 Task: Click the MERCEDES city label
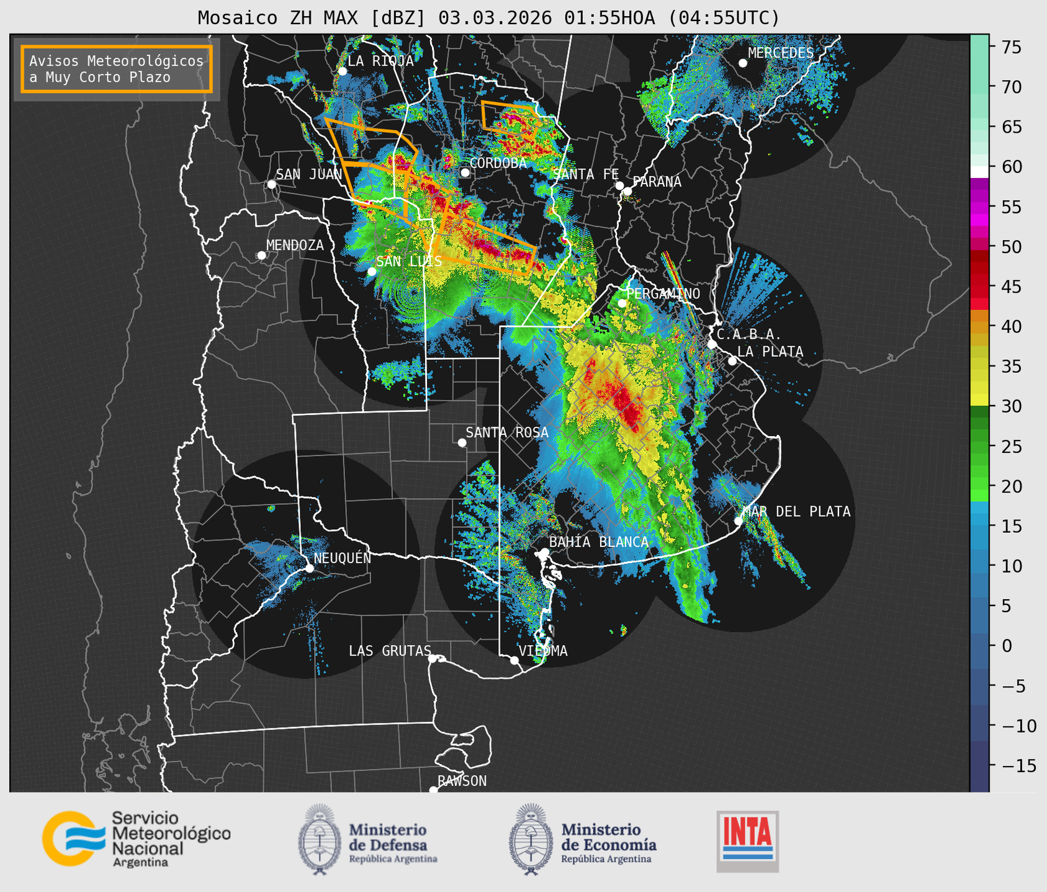(781, 53)
